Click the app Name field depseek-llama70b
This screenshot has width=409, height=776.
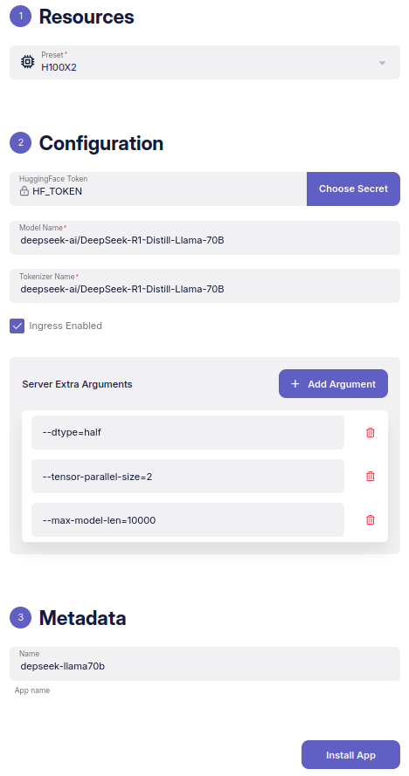(204, 663)
